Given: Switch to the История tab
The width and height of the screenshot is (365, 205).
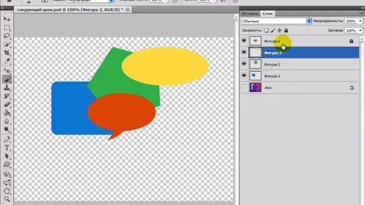Looking at the screenshot, I should coord(250,14).
